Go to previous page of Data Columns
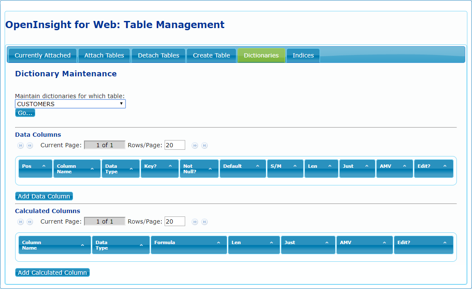The image size is (472, 289). click(x=30, y=146)
